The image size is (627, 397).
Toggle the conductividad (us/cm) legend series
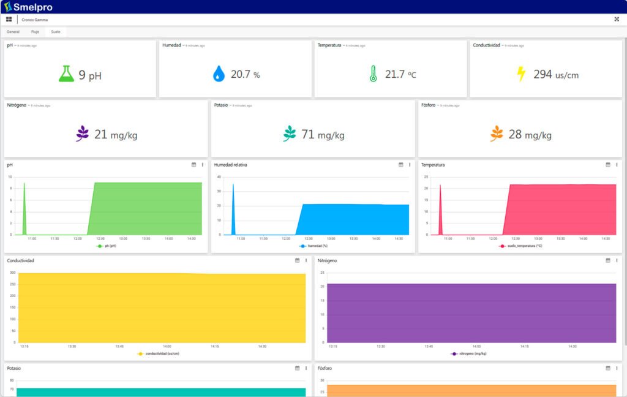coord(159,354)
